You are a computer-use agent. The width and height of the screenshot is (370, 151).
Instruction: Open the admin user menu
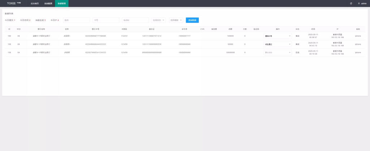(362, 4)
